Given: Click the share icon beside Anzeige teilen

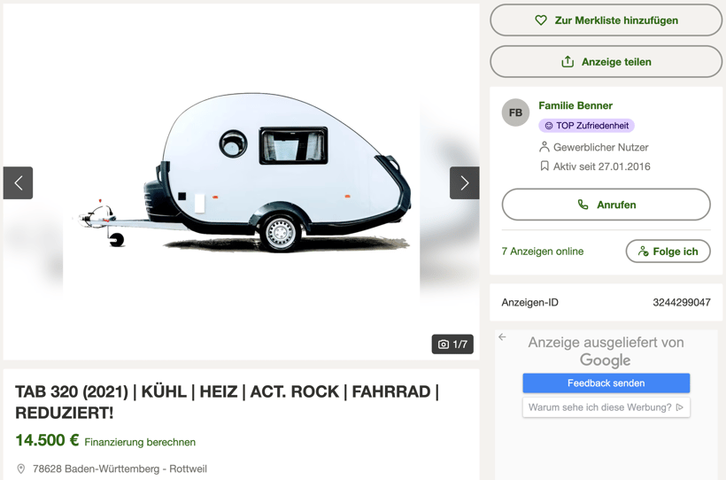Looking at the screenshot, I should [568, 62].
